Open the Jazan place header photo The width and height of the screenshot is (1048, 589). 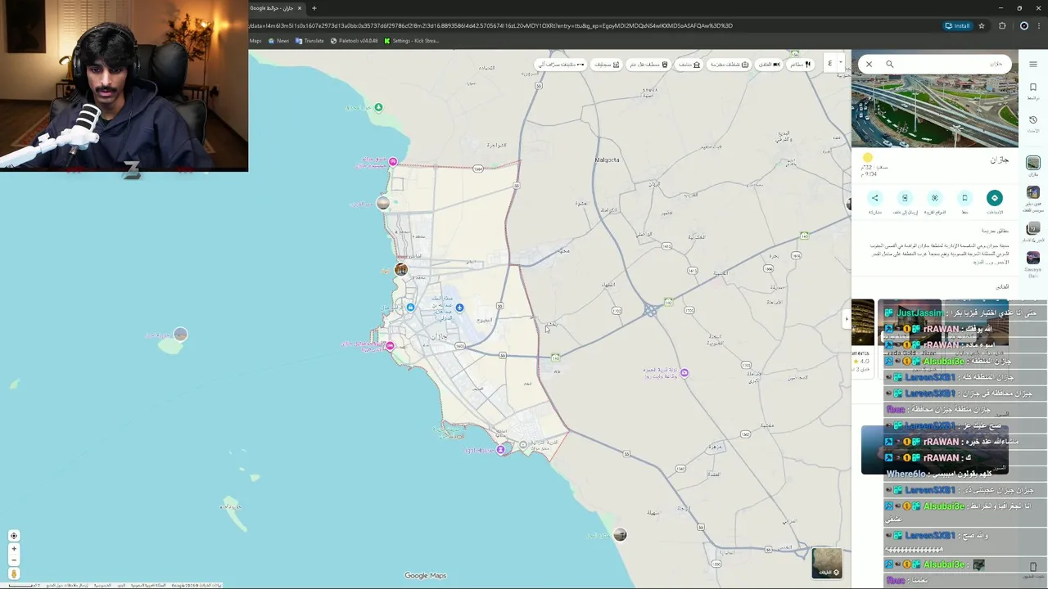point(935,110)
